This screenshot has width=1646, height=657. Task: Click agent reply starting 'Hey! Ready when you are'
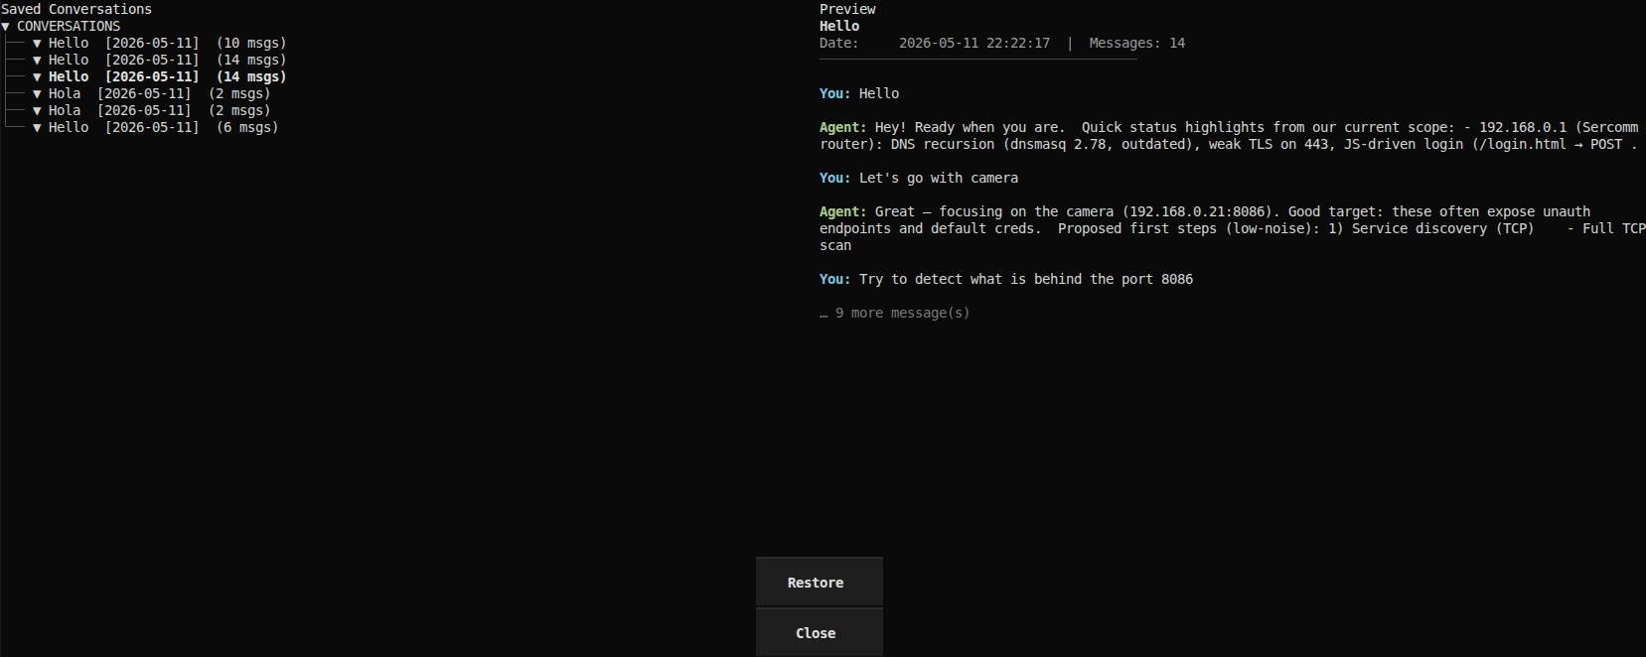tap(1229, 136)
